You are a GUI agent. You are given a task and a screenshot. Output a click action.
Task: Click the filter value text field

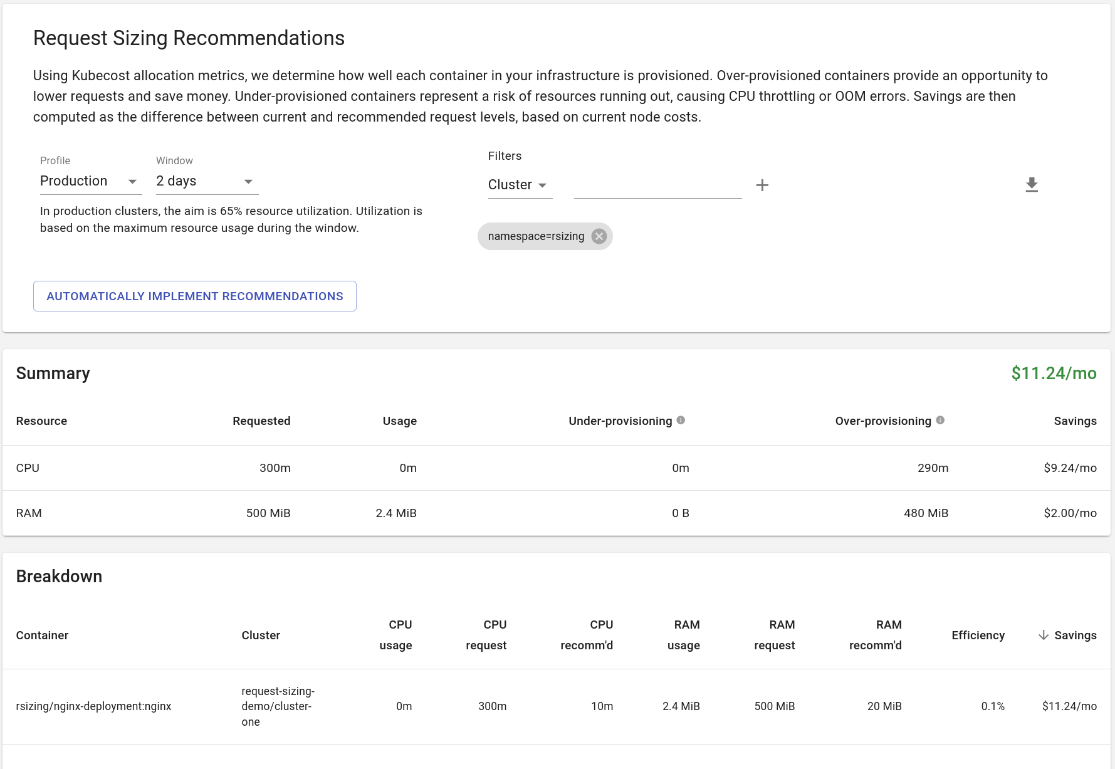coord(657,186)
